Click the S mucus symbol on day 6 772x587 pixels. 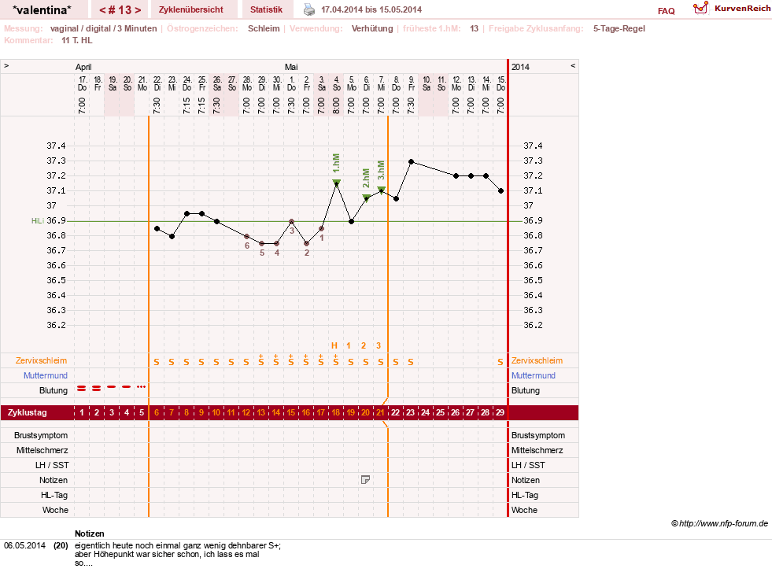(x=157, y=362)
